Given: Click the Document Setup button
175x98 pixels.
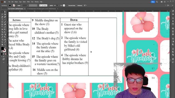Looking at the screenshot, I should click(x=72, y=5).
